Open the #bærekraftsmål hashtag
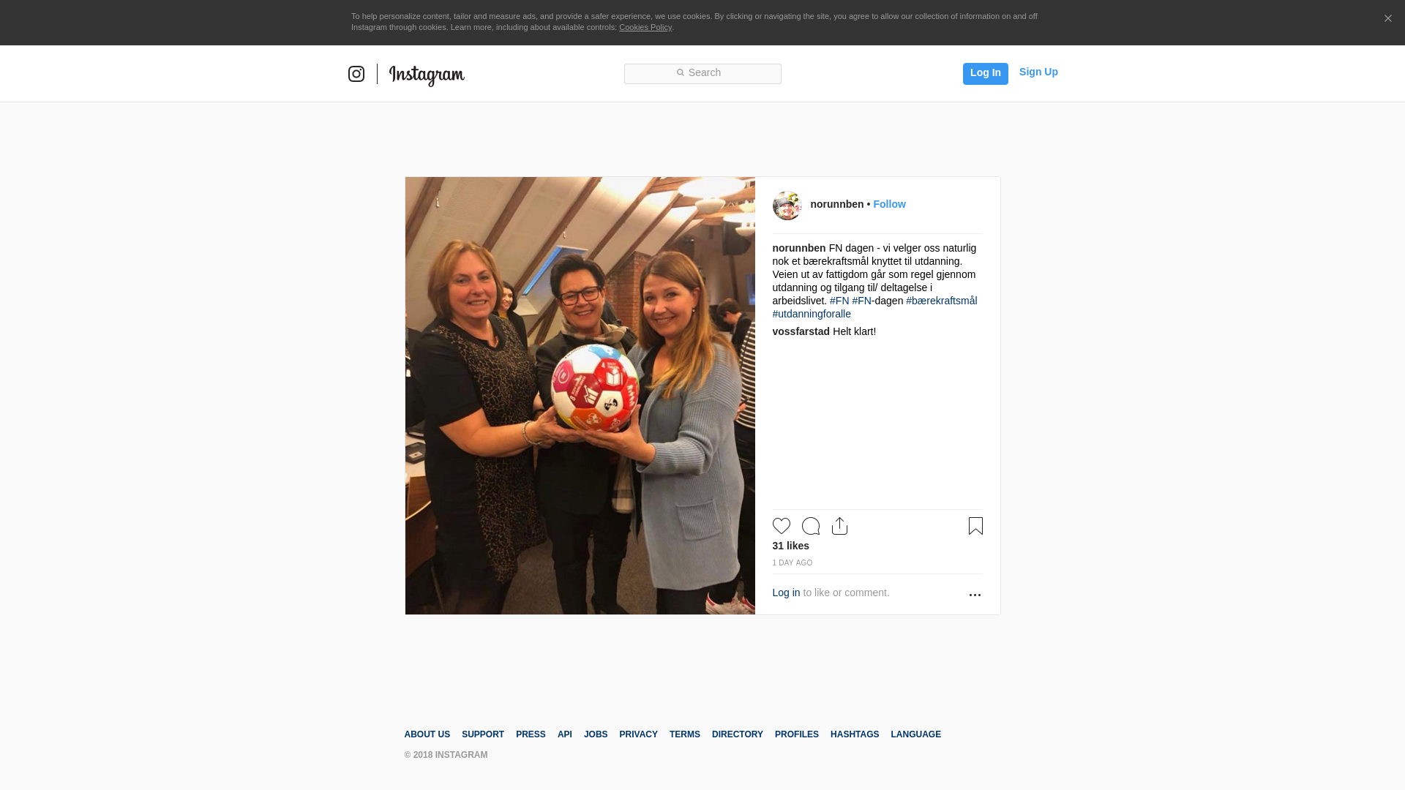This screenshot has width=1405, height=790. coord(941,301)
